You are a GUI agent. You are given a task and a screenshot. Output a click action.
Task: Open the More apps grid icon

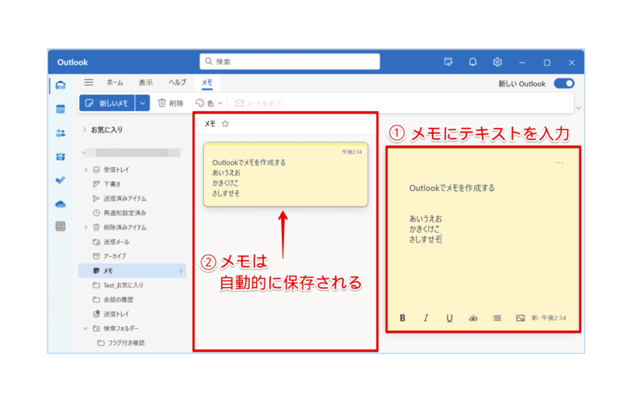coord(61,226)
